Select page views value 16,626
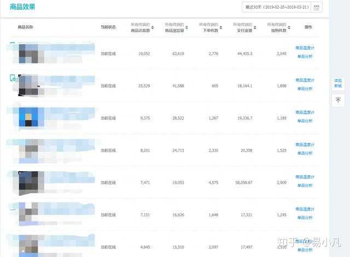 (178, 215)
